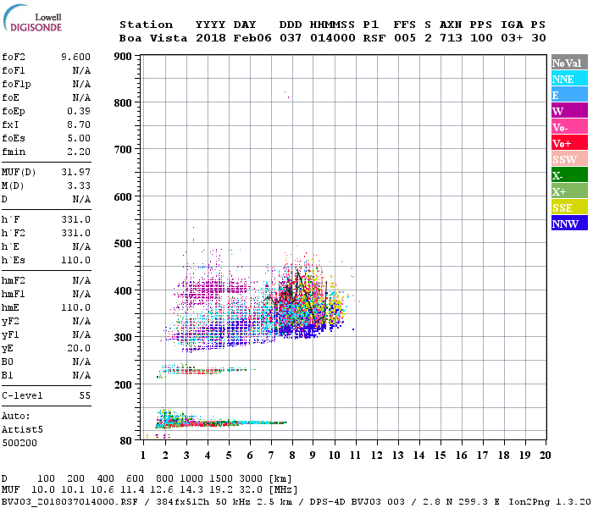The width and height of the screenshot is (593, 508).
Task: Click the date 2018 Feb06 in header
Action: pyautogui.click(x=233, y=38)
